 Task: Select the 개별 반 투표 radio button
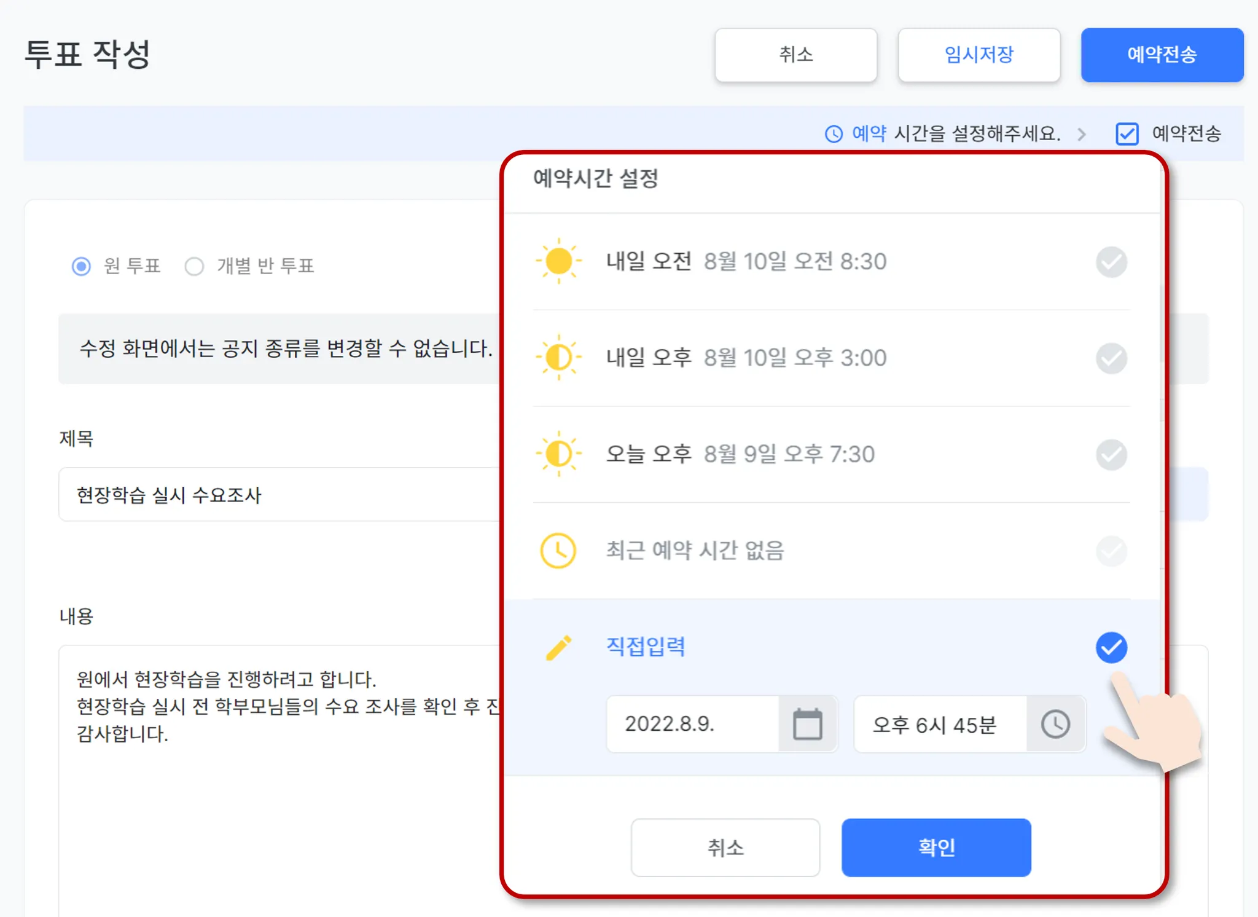pyautogui.click(x=194, y=266)
